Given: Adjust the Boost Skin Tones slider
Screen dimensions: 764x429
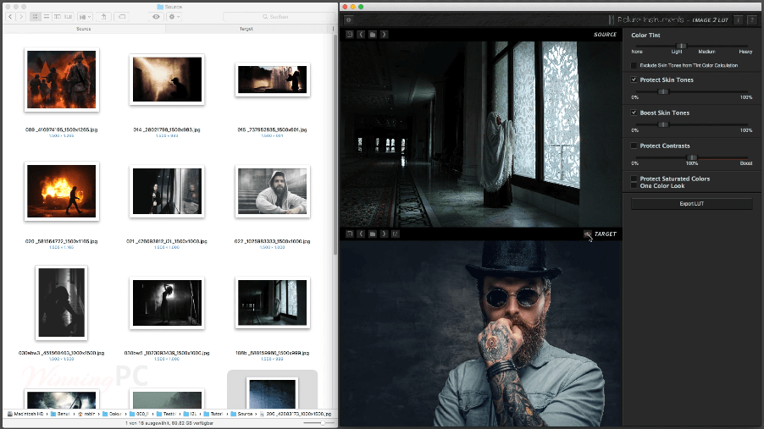Looking at the screenshot, I should [662, 124].
